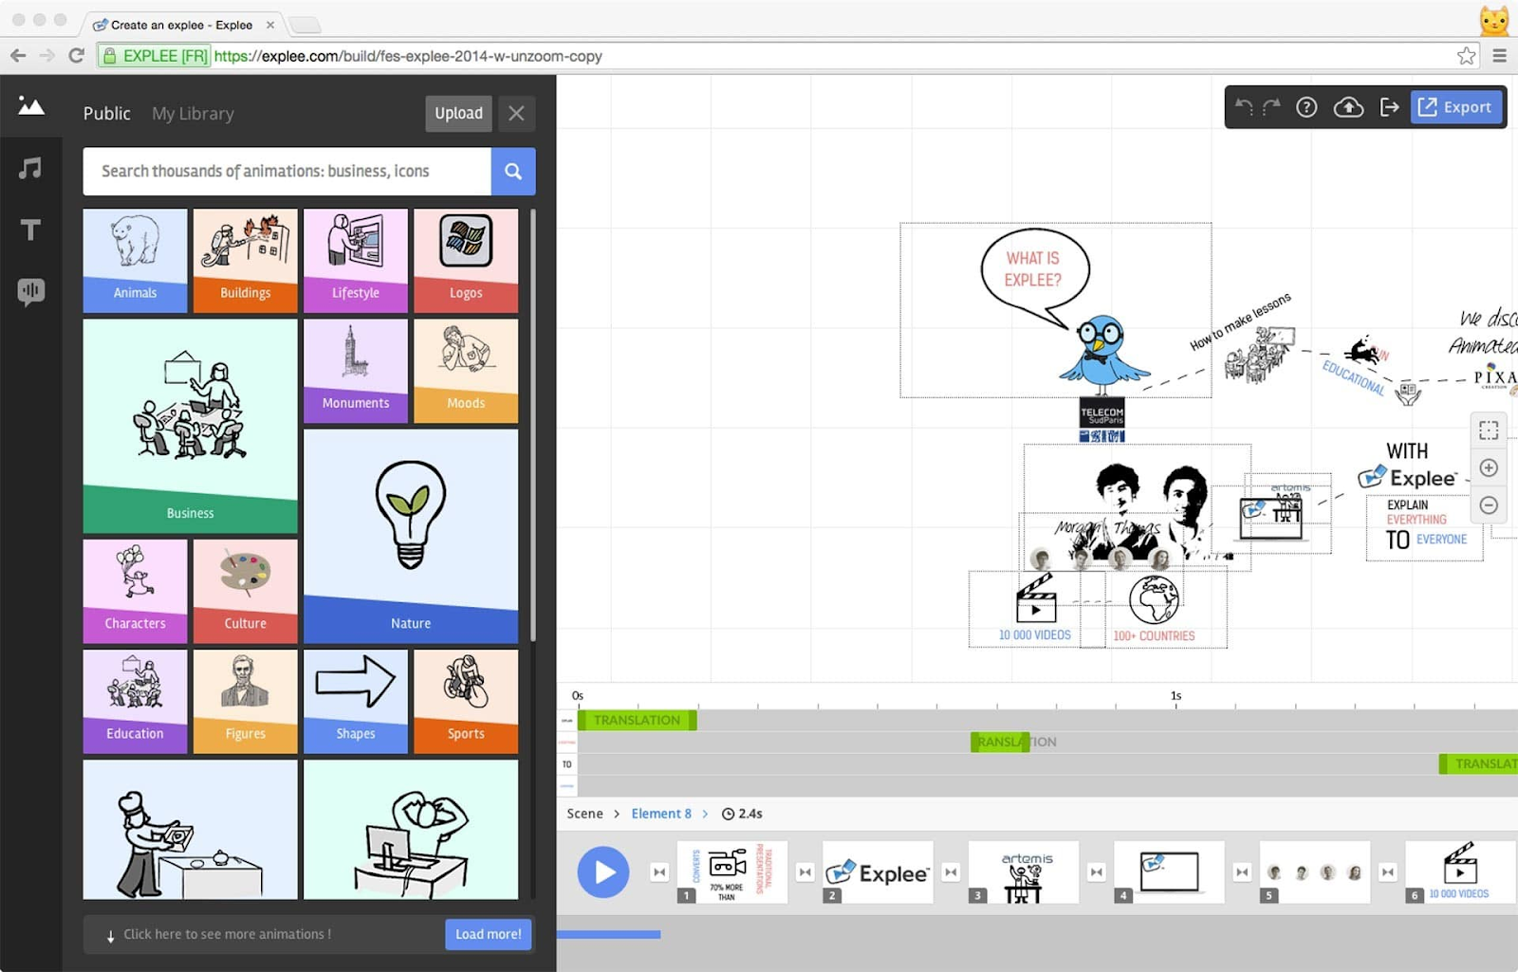The height and width of the screenshot is (972, 1518).
Task: Select scene 4 laptop thumbnail
Action: click(1169, 871)
